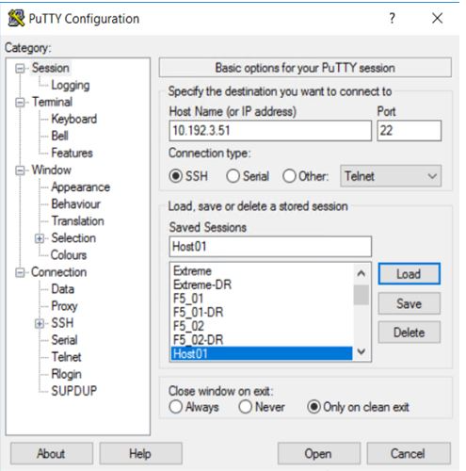Expand the Selection tree node
This screenshot has width=466, height=471.
point(40,238)
